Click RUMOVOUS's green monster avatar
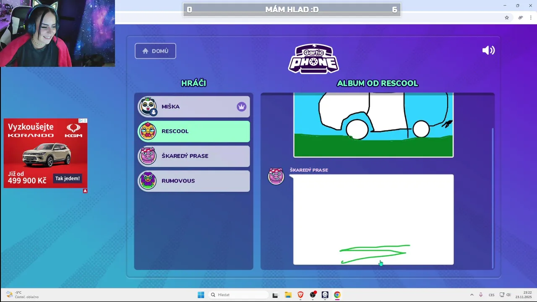Image resolution: width=537 pixels, height=302 pixels. click(x=148, y=181)
